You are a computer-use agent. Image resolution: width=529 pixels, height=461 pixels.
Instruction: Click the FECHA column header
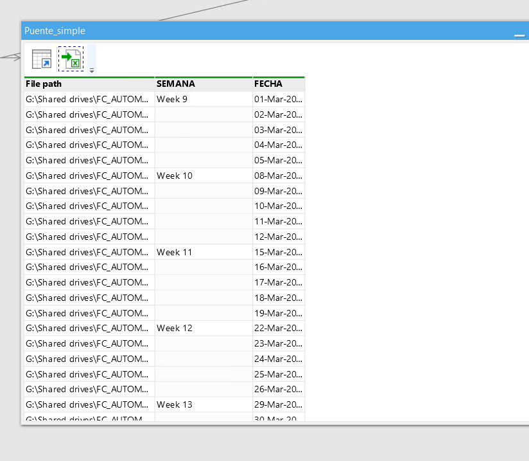(279, 84)
